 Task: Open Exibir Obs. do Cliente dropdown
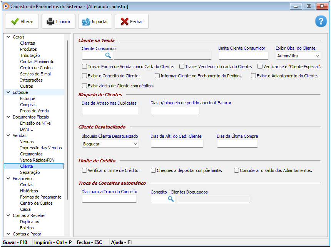[x=317, y=56]
